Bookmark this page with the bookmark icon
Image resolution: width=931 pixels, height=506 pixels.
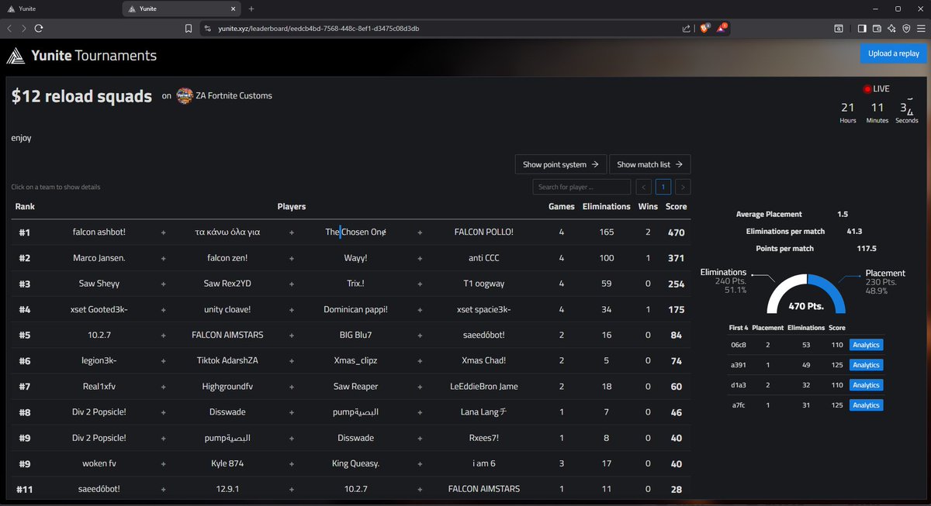point(189,28)
